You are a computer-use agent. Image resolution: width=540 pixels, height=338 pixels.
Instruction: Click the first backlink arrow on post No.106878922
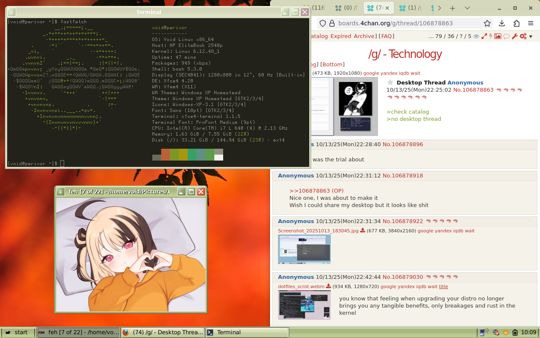tap(428, 221)
